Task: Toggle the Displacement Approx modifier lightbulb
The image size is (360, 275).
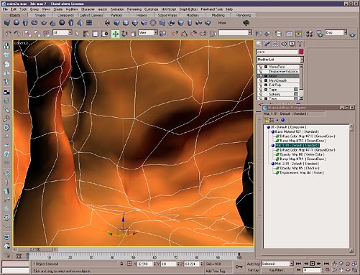Action: [261, 71]
